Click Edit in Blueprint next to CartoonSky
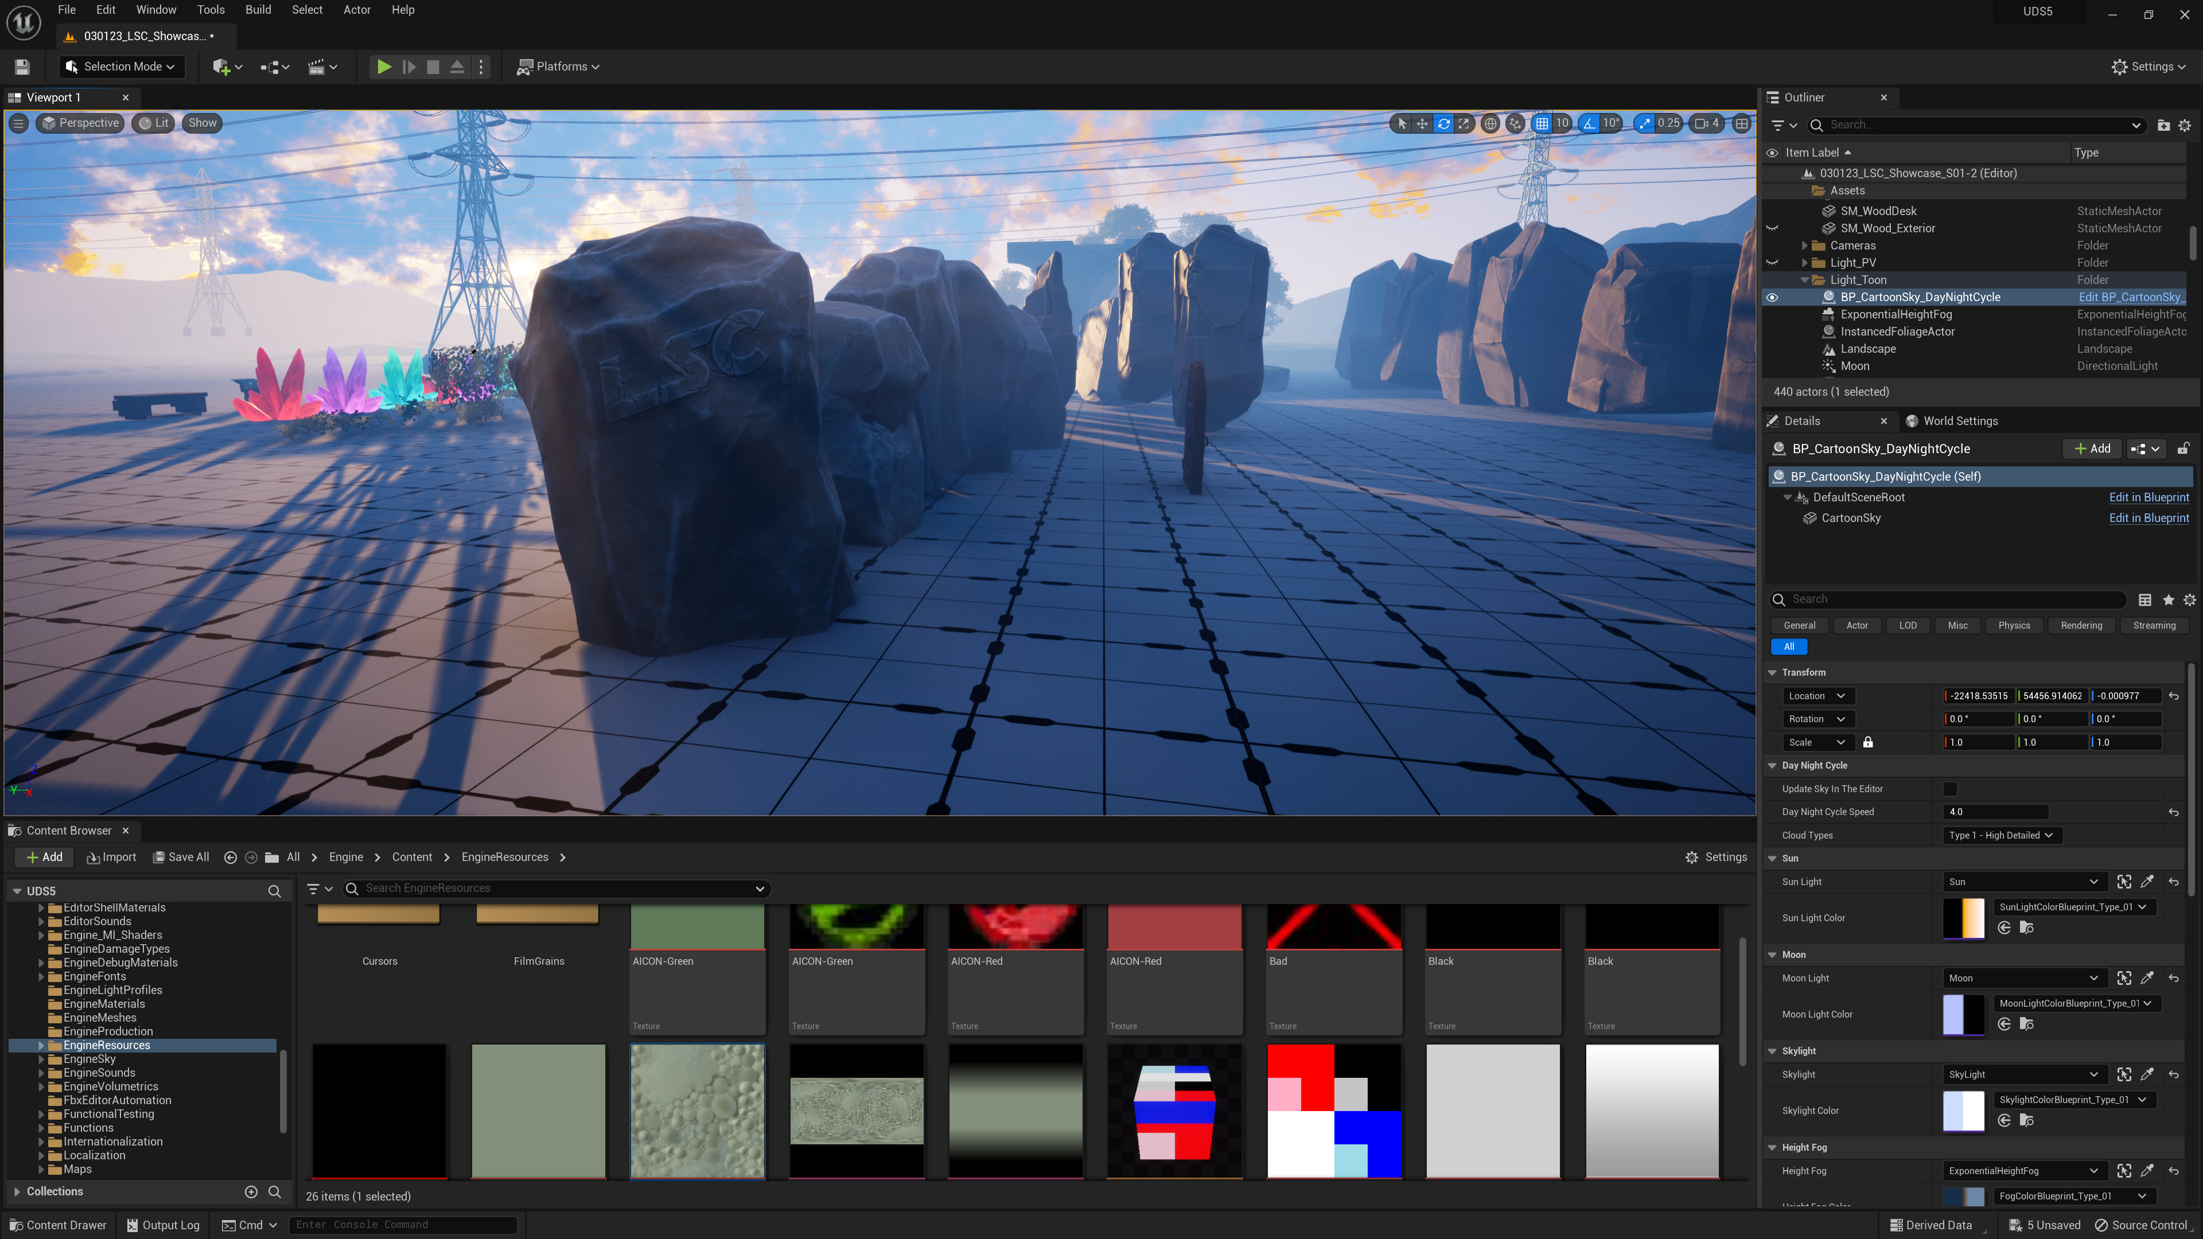This screenshot has height=1239, width=2203. [2148, 518]
